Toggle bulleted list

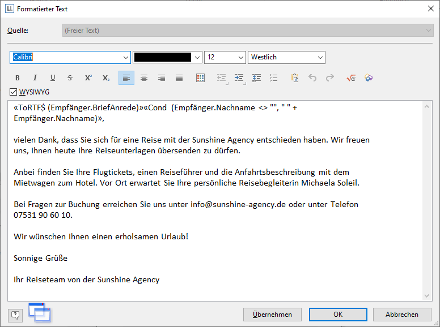(274, 78)
